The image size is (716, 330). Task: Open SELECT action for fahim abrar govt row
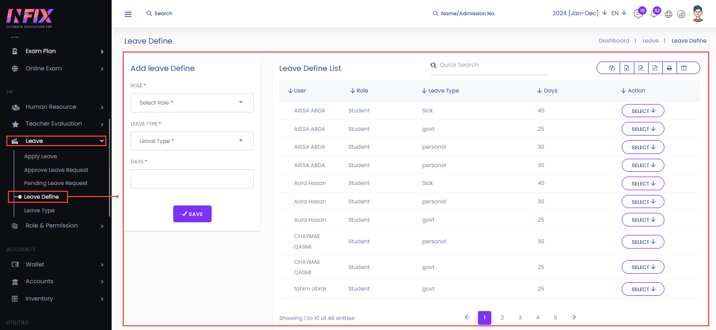[x=643, y=289]
